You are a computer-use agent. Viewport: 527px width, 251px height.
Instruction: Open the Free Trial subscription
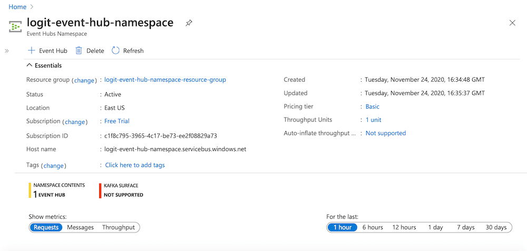click(117, 121)
